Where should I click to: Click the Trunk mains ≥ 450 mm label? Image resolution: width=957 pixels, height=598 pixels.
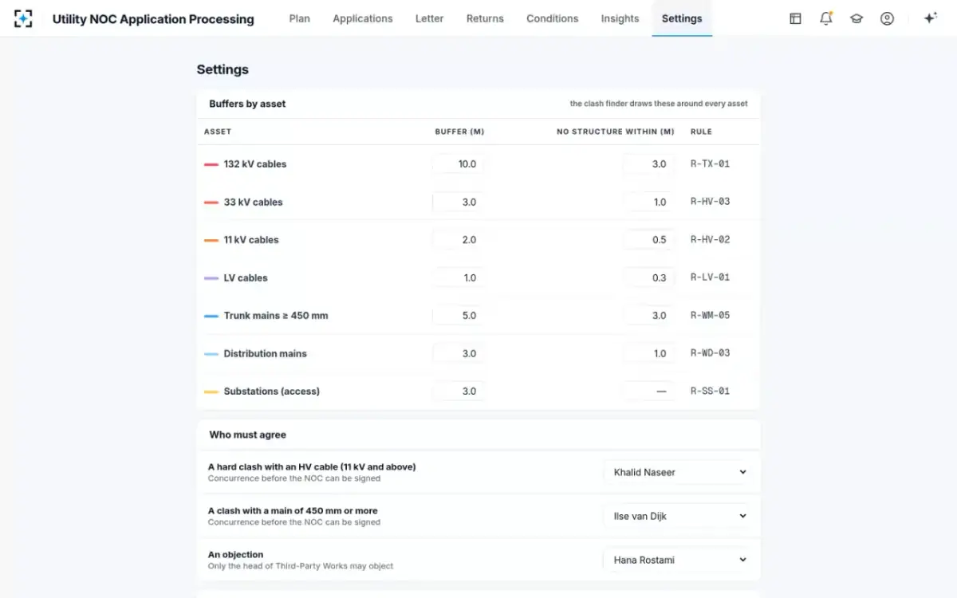coord(276,316)
